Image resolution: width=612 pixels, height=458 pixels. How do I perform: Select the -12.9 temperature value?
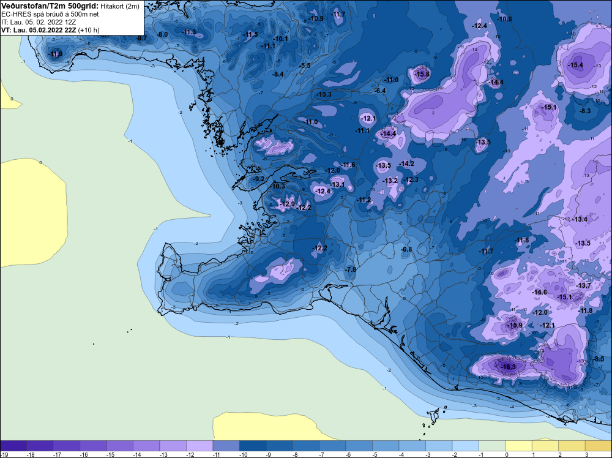click(287, 204)
